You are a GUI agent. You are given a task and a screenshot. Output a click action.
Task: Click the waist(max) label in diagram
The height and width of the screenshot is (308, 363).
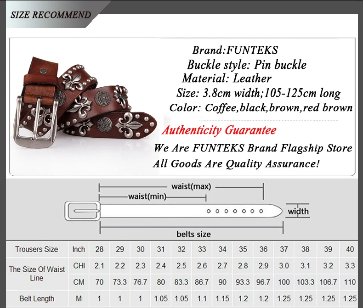(191, 186)
